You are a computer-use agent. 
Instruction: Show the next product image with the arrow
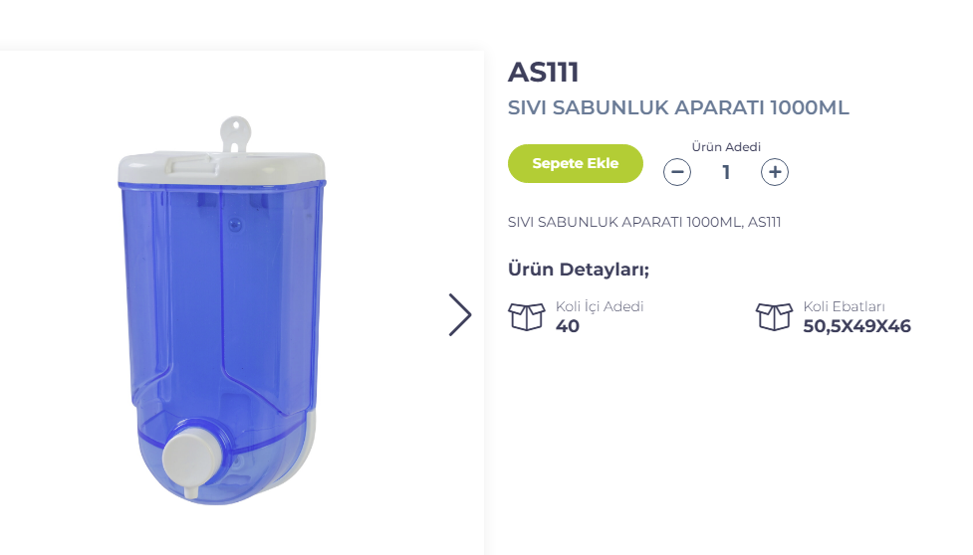[460, 314]
